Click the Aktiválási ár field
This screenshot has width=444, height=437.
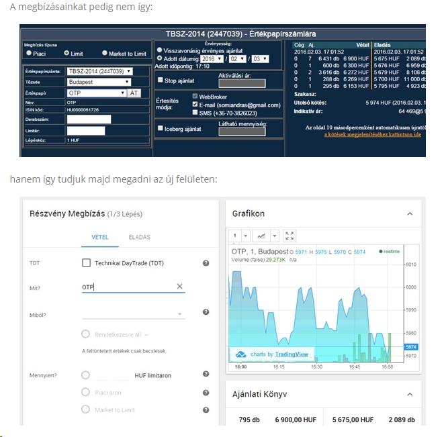[242, 83]
